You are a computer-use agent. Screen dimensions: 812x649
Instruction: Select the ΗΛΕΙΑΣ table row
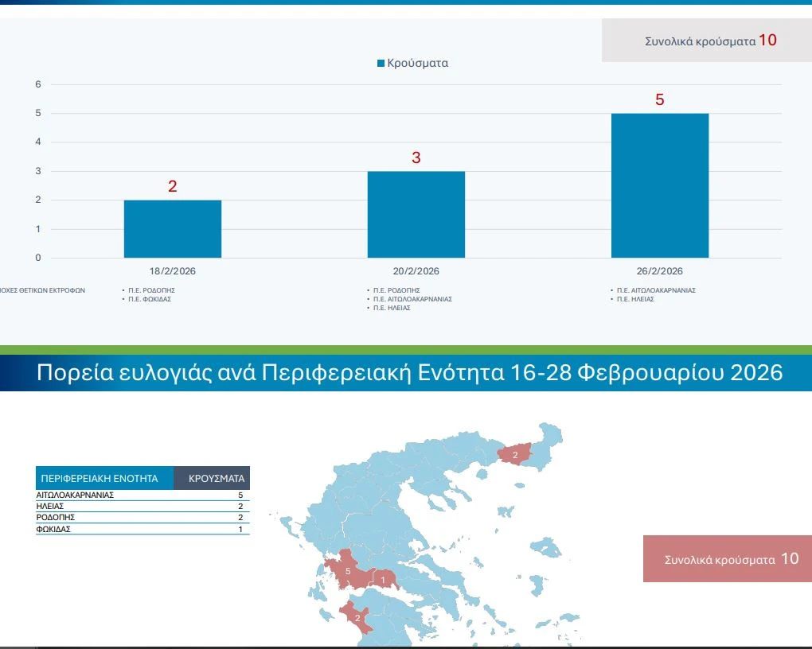coord(142,506)
